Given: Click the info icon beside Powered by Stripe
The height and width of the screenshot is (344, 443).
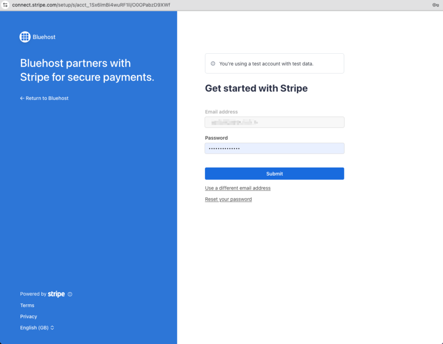Looking at the screenshot, I should pos(70,294).
